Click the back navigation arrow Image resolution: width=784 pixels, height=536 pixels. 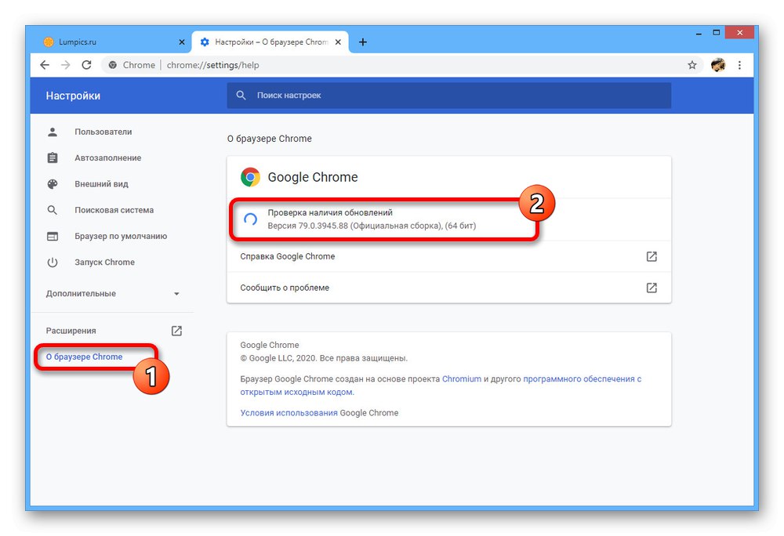[x=45, y=65]
